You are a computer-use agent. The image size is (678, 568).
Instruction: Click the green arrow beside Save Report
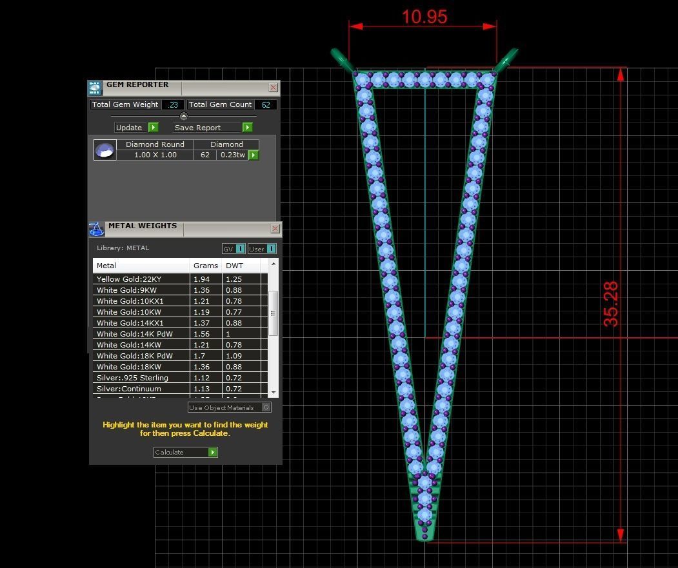247,128
